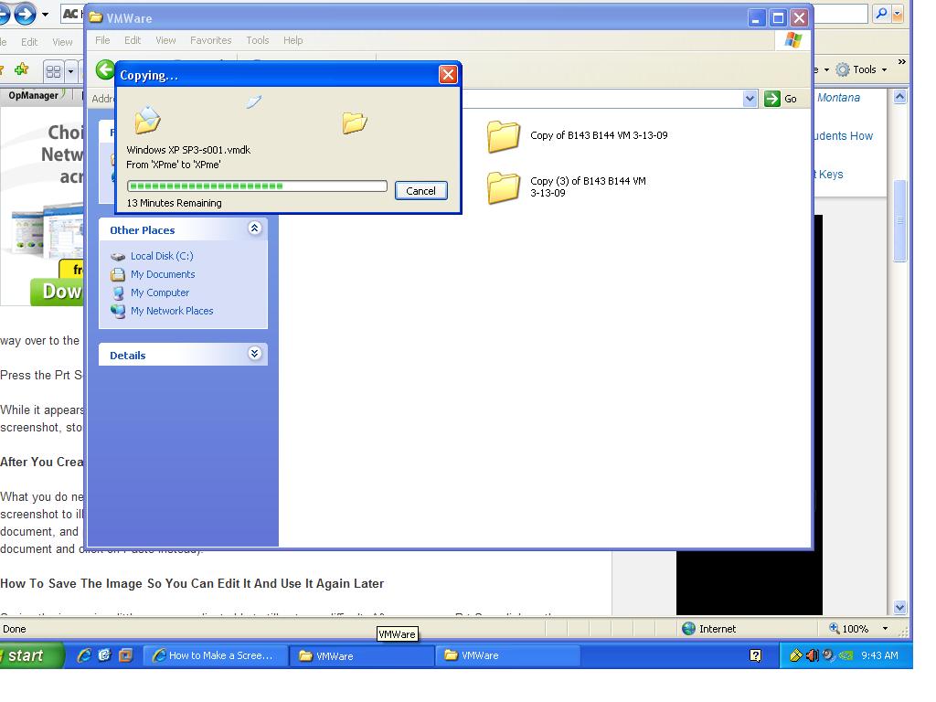
Task: Expand the IE toolbar overflow chevron
Action: tap(902, 61)
